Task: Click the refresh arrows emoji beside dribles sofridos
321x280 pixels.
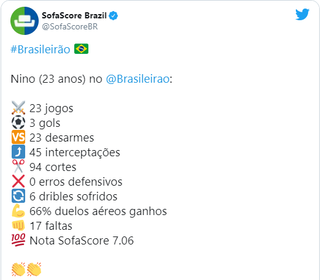Action: pos(18,196)
